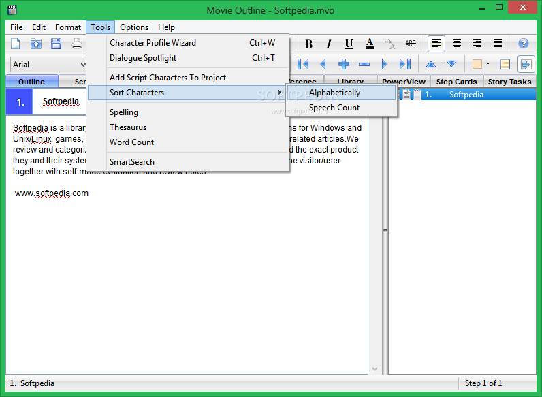Switch to the Outline tab
542x397 pixels.
(31, 82)
